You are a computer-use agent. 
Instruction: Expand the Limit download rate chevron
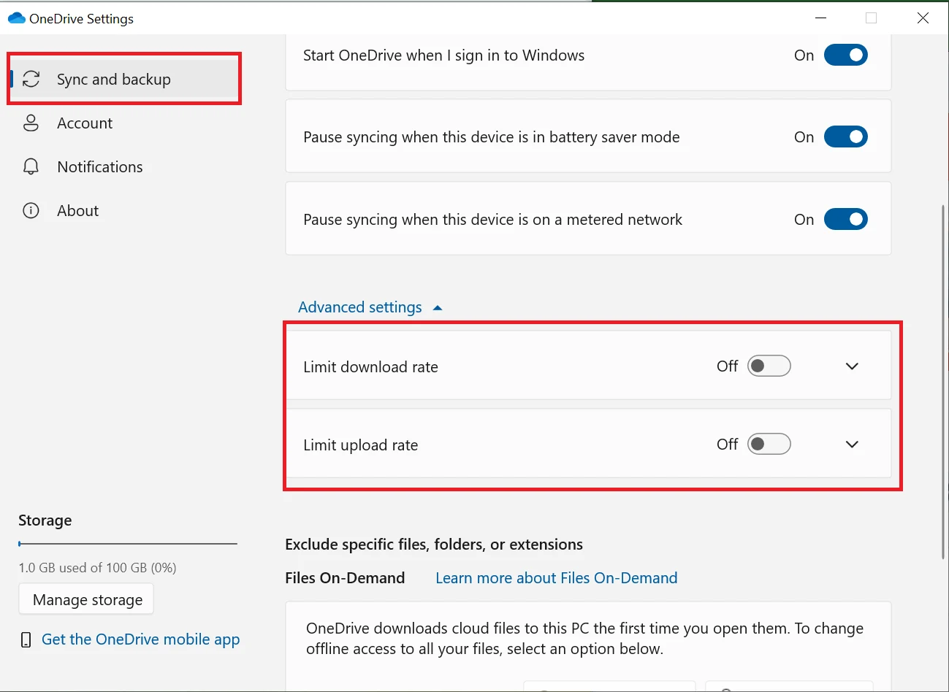point(852,366)
